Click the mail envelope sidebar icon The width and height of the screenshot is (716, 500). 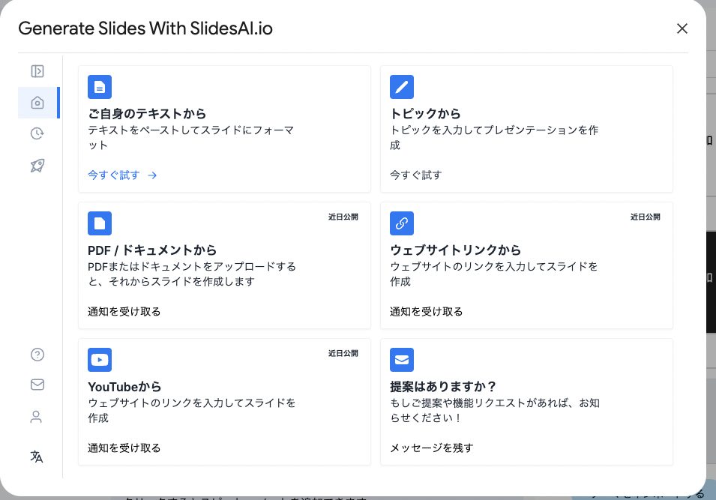click(37, 385)
